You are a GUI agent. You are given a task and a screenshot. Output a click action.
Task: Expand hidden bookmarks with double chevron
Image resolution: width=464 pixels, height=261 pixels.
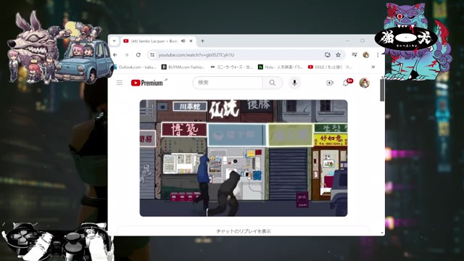tap(373, 67)
